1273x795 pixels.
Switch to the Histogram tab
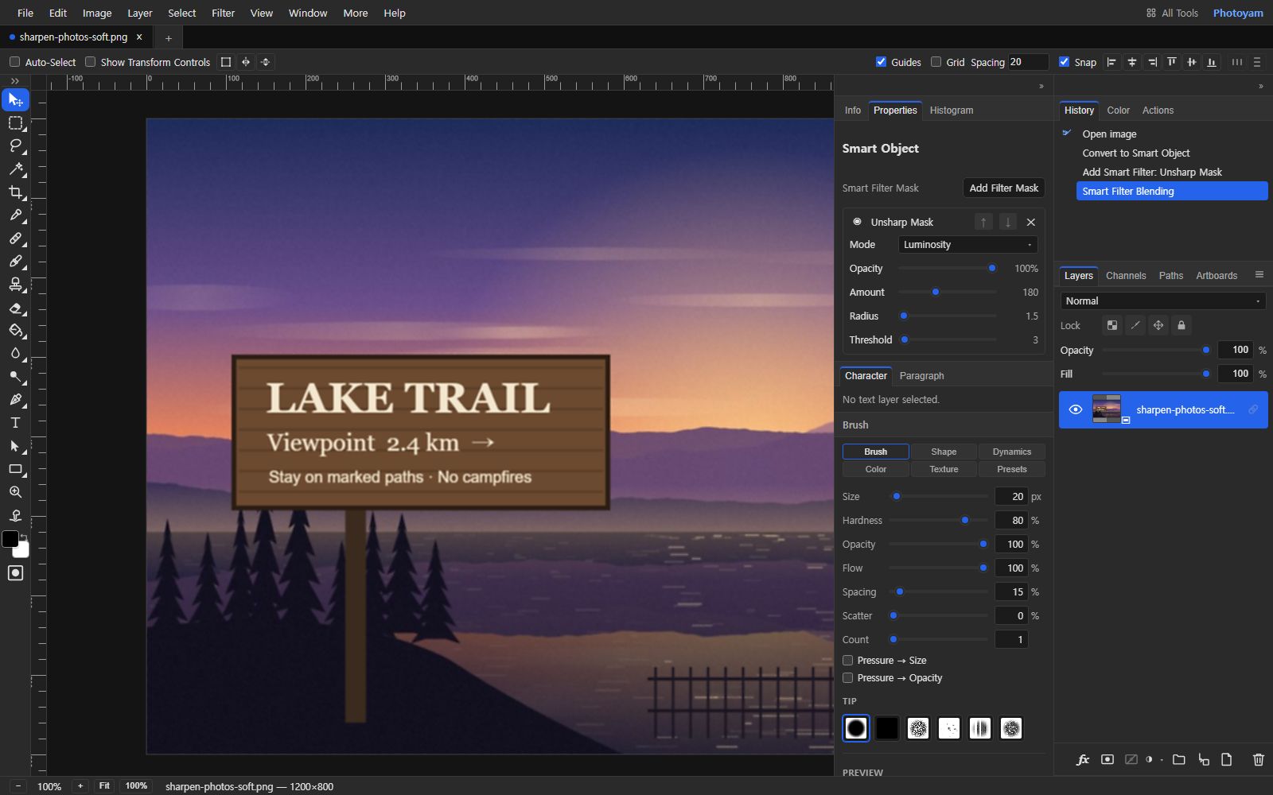pyautogui.click(x=951, y=111)
